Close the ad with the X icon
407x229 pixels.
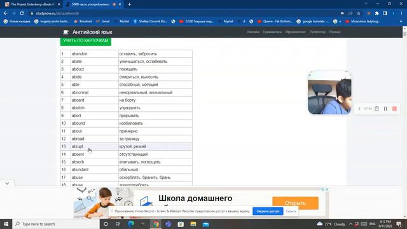[327, 190]
